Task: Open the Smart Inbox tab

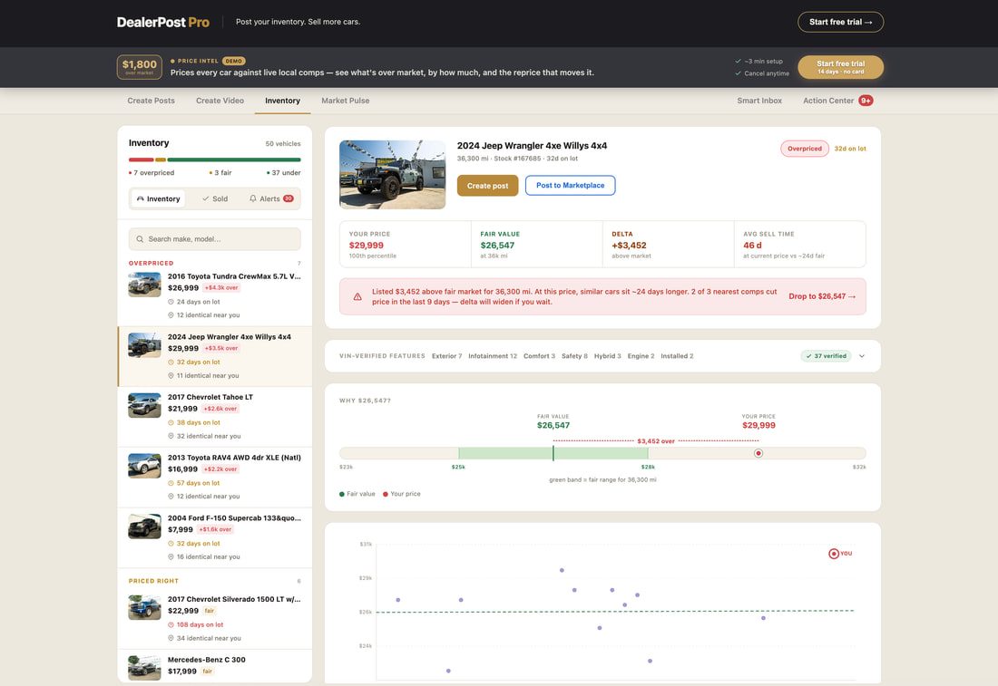Action: click(x=759, y=101)
